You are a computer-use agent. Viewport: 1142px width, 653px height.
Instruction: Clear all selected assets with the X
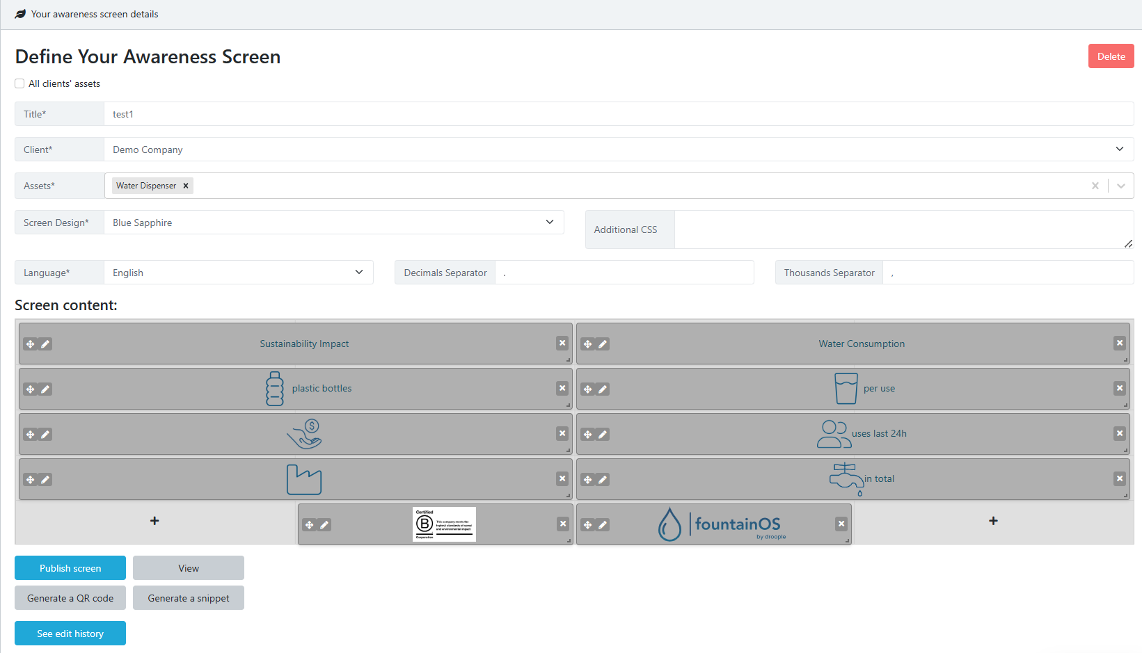pyautogui.click(x=1095, y=186)
